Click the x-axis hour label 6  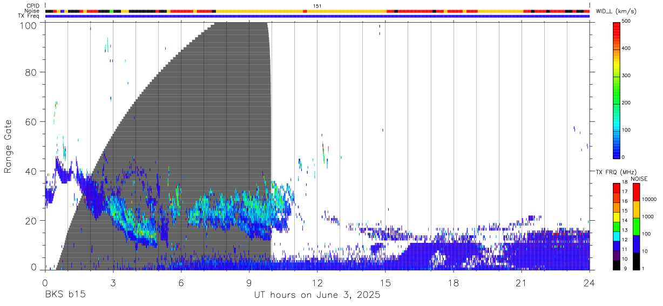tap(181, 283)
